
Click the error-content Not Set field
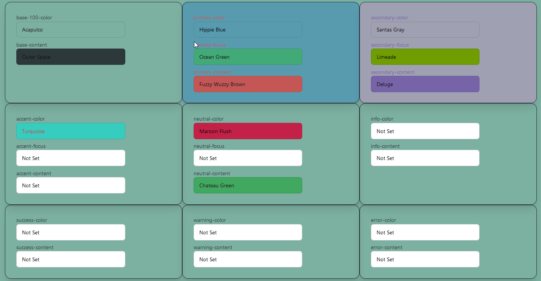coord(425,259)
